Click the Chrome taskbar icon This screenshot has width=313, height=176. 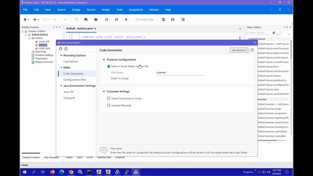pyautogui.click(x=71, y=172)
